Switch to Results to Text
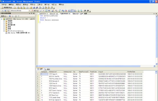 point(69,11)
